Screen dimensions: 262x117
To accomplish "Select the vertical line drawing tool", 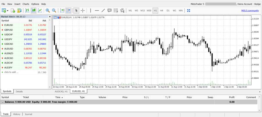I will (x=91, y=10).
